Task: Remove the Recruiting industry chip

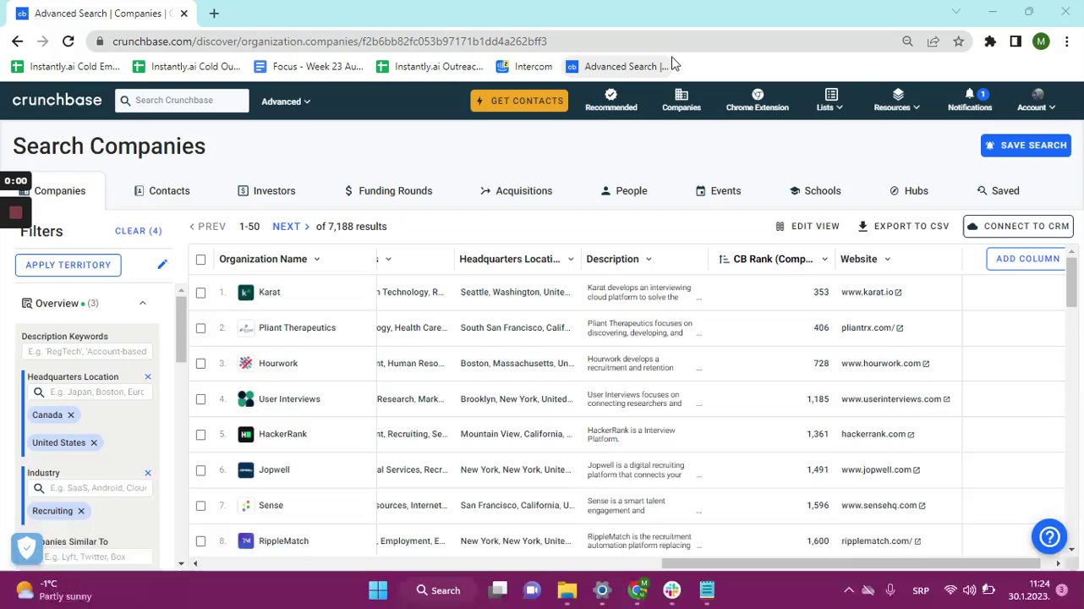Action: 81,511
